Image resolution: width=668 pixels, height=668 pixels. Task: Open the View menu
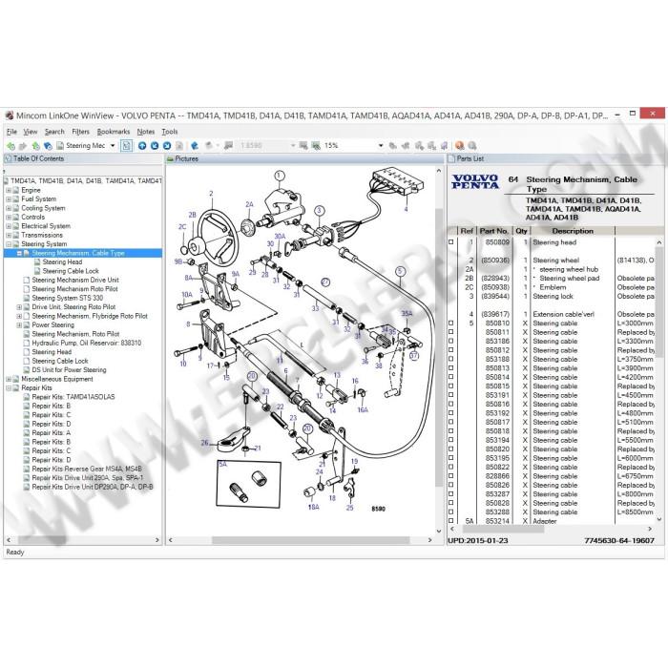pyautogui.click(x=31, y=132)
